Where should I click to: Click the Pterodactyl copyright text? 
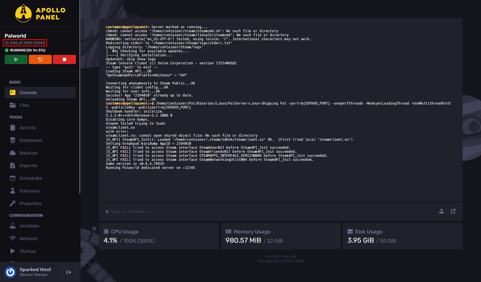click(x=281, y=261)
